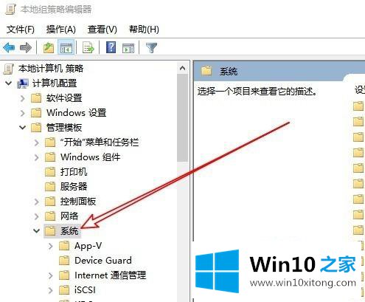Select the Device Guard tree item
Screen dimensions: 365x302
[x=103, y=261]
